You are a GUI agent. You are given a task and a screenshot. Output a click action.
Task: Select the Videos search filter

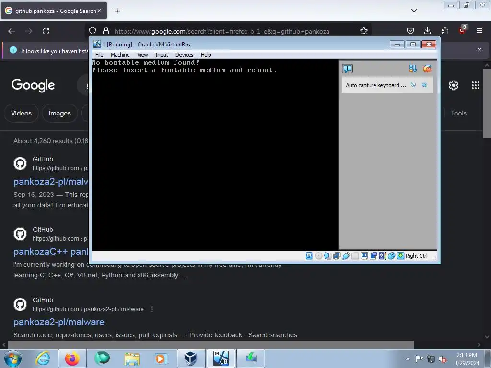click(21, 113)
